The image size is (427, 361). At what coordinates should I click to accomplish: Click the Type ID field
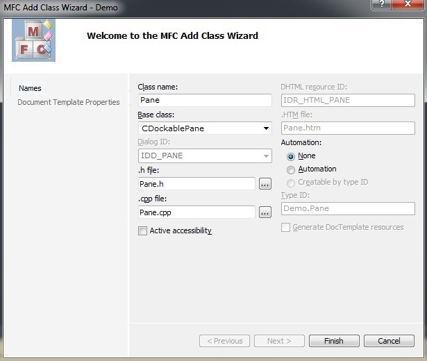pyautogui.click(x=348, y=208)
